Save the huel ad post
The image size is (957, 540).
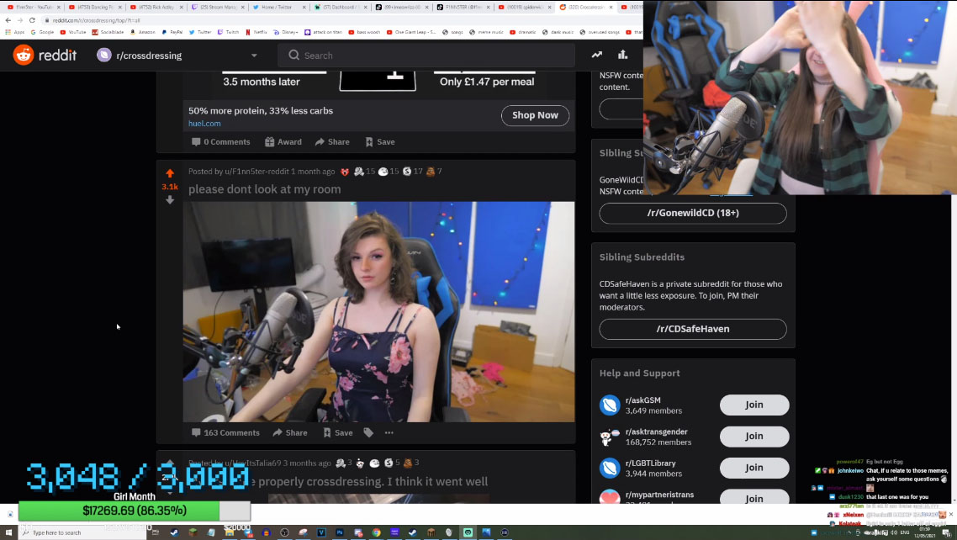(x=380, y=141)
